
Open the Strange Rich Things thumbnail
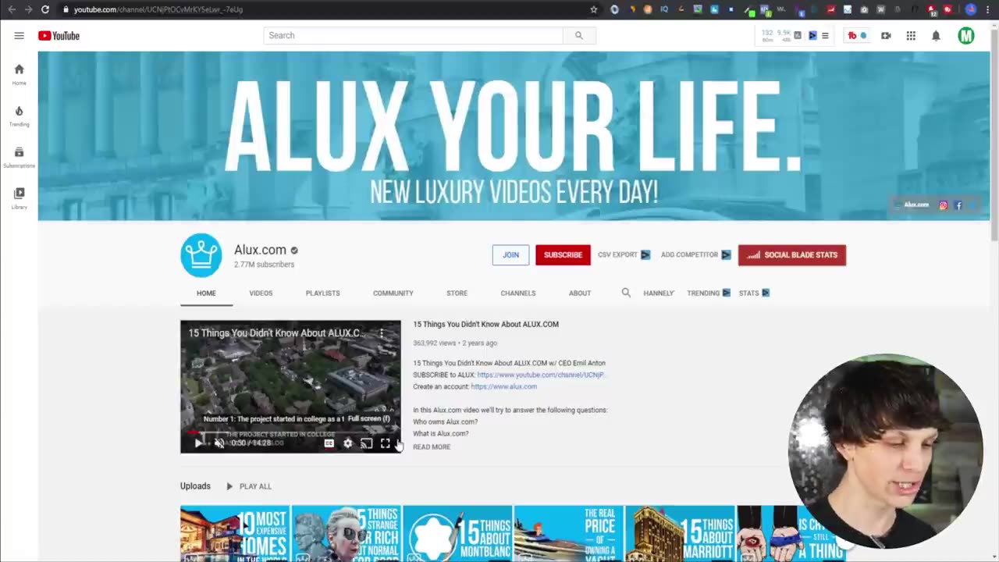click(x=347, y=534)
